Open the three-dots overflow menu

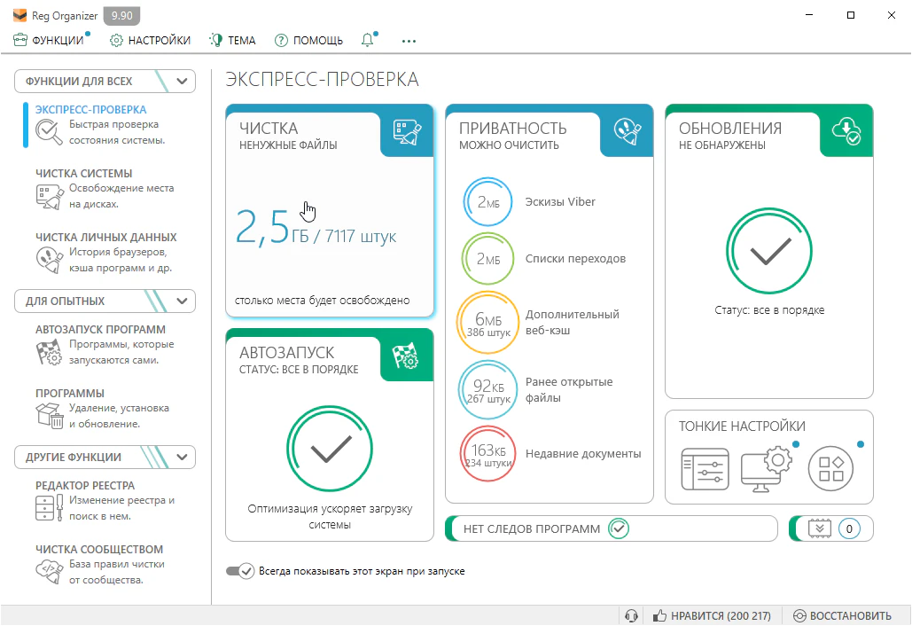click(409, 41)
